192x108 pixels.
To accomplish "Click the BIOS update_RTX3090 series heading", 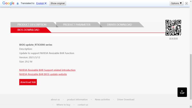I will (x=36, y=45).
